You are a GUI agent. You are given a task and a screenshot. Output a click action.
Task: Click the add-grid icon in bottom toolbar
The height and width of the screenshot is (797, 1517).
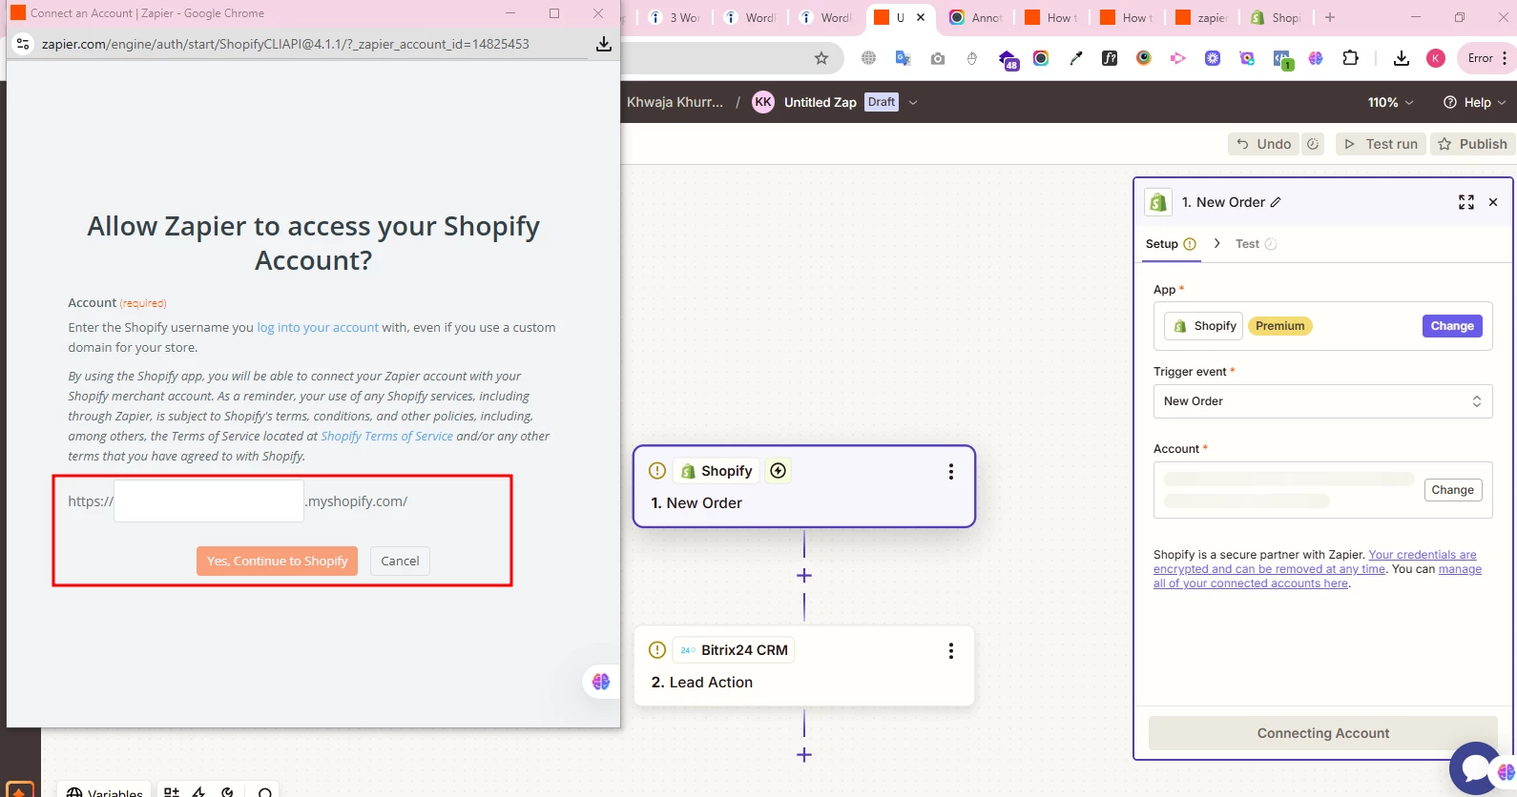[x=172, y=792]
